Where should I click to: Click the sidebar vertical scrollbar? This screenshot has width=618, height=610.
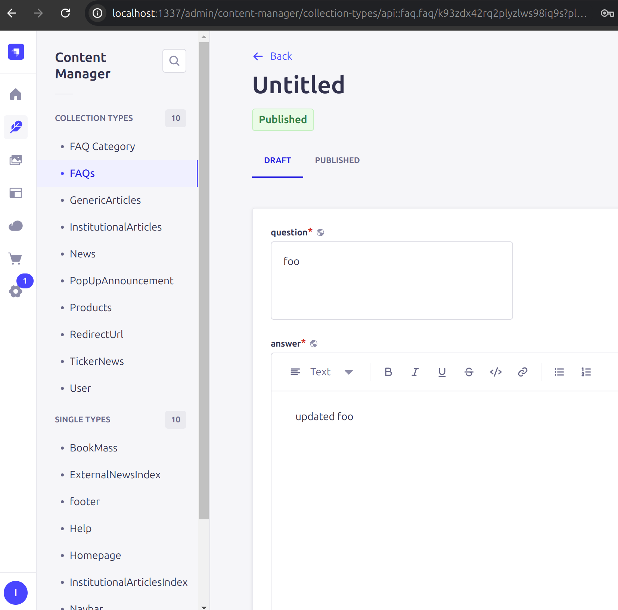point(204,280)
